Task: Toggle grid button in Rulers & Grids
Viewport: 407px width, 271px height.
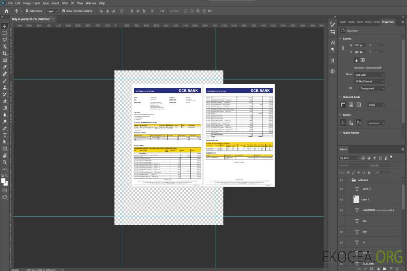Action: tap(351, 105)
